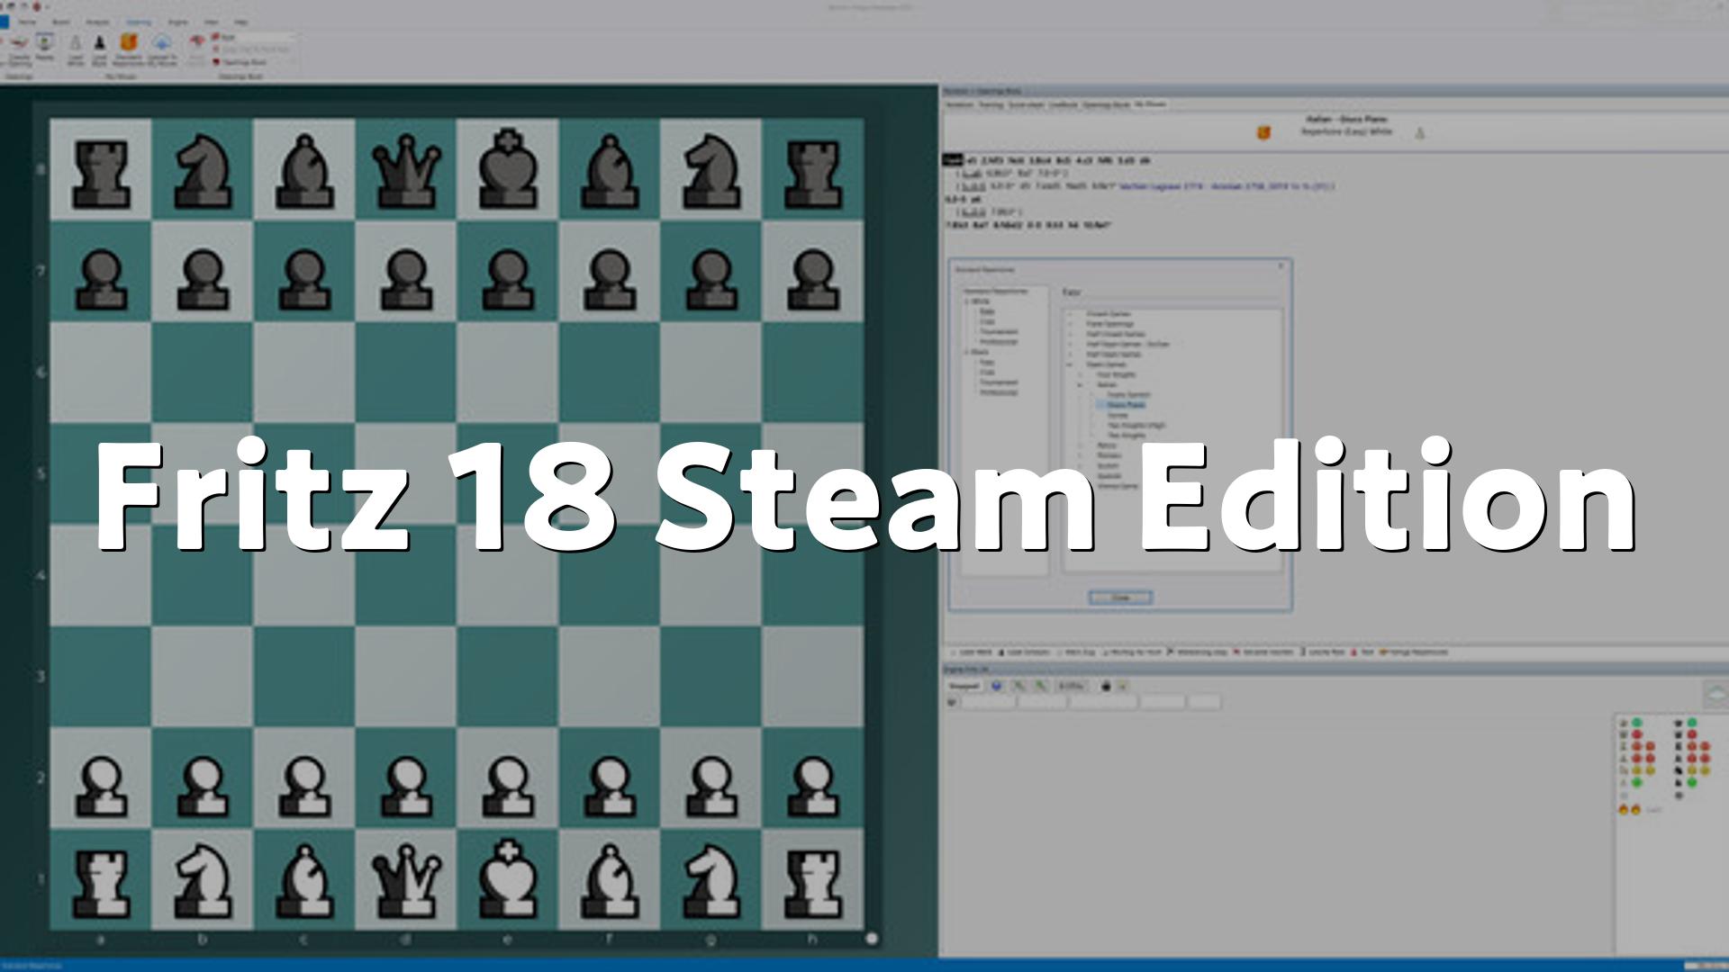Screen dimensions: 1729x972
Task: Select Giuoco Piano in opening tree
Action: [1126, 405]
